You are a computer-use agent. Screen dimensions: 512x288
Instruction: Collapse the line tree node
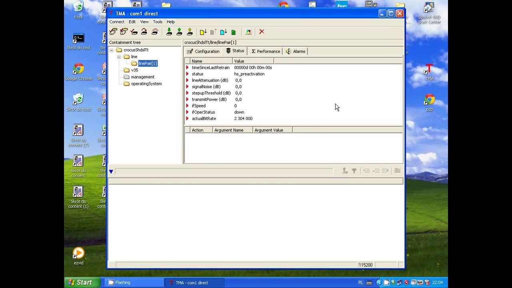[x=119, y=57]
